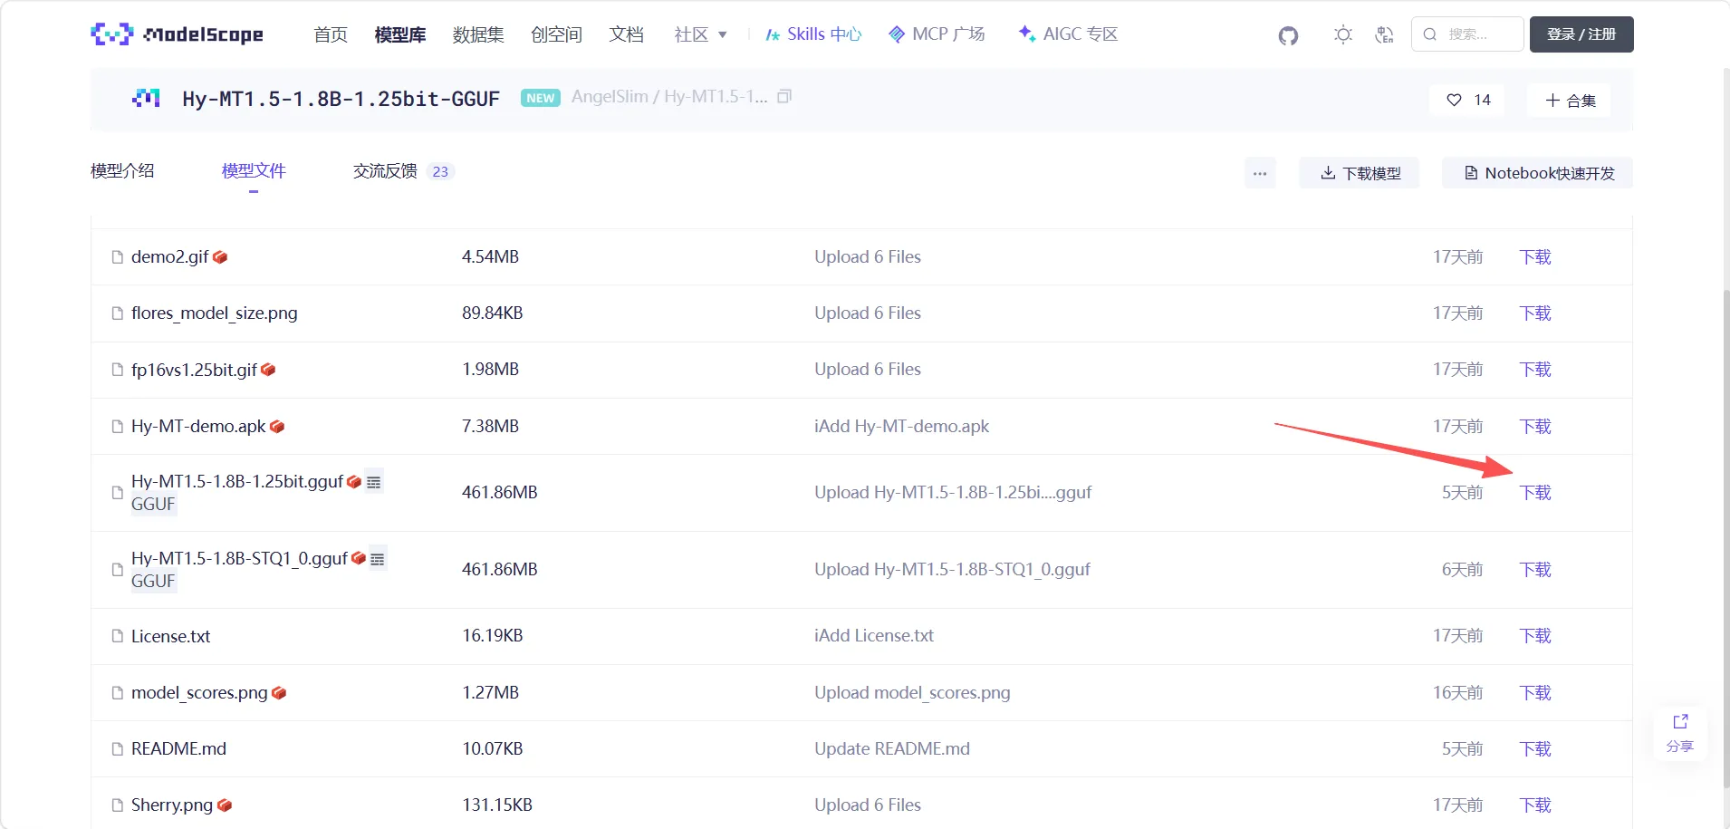Click the file icon of flores_model_size.png

(117, 313)
